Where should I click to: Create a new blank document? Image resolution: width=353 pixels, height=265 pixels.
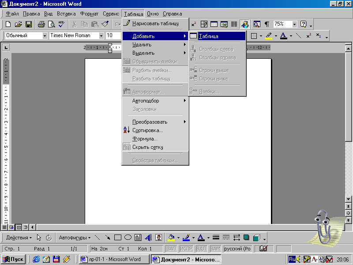pos(8,24)
